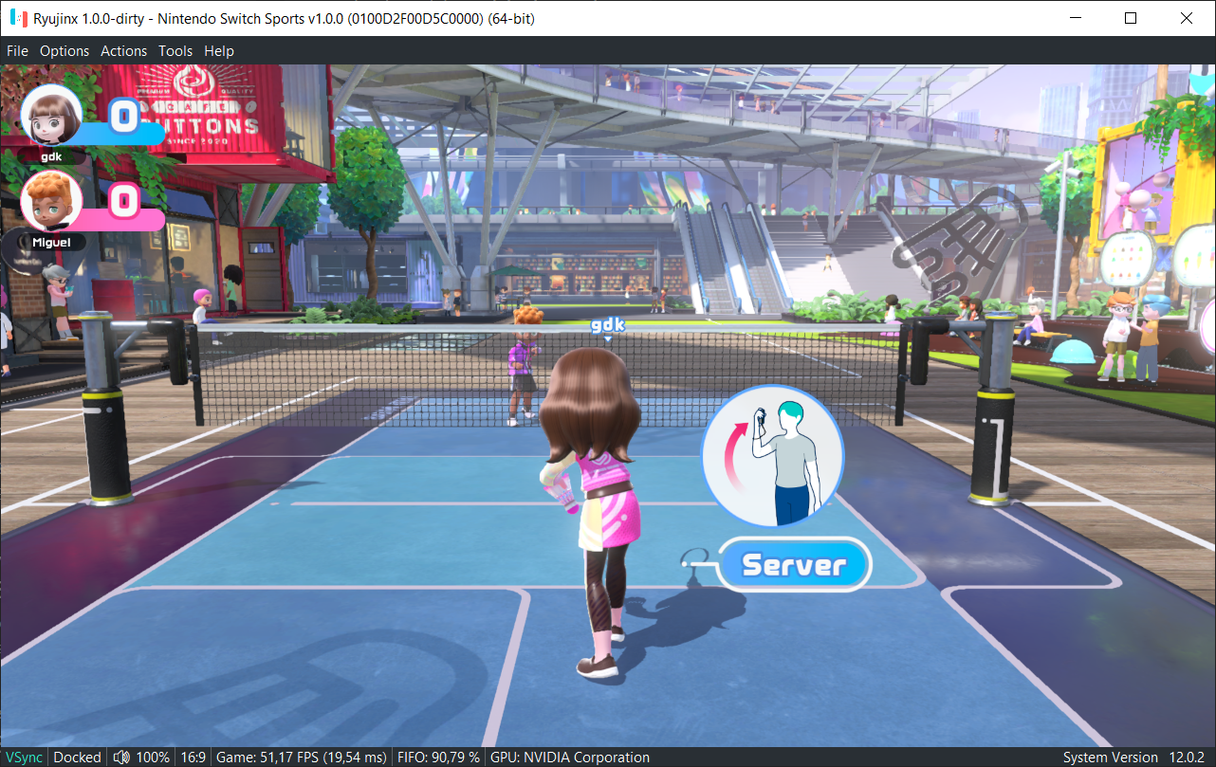Maximize the Ryujinx window
Screen dimensions: 1216x767
[1130, 18]
